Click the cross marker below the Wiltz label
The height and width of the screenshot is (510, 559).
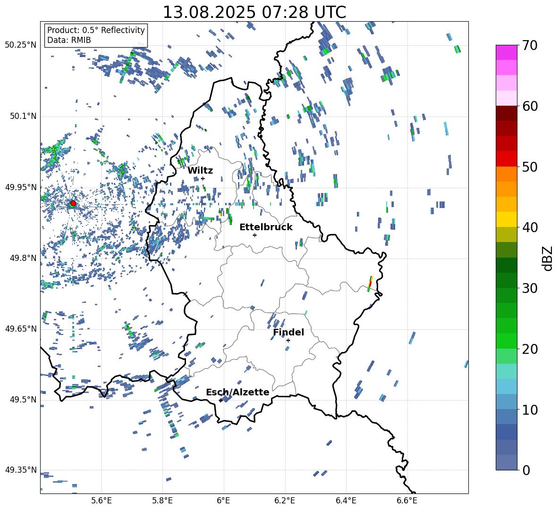point(203,178)
